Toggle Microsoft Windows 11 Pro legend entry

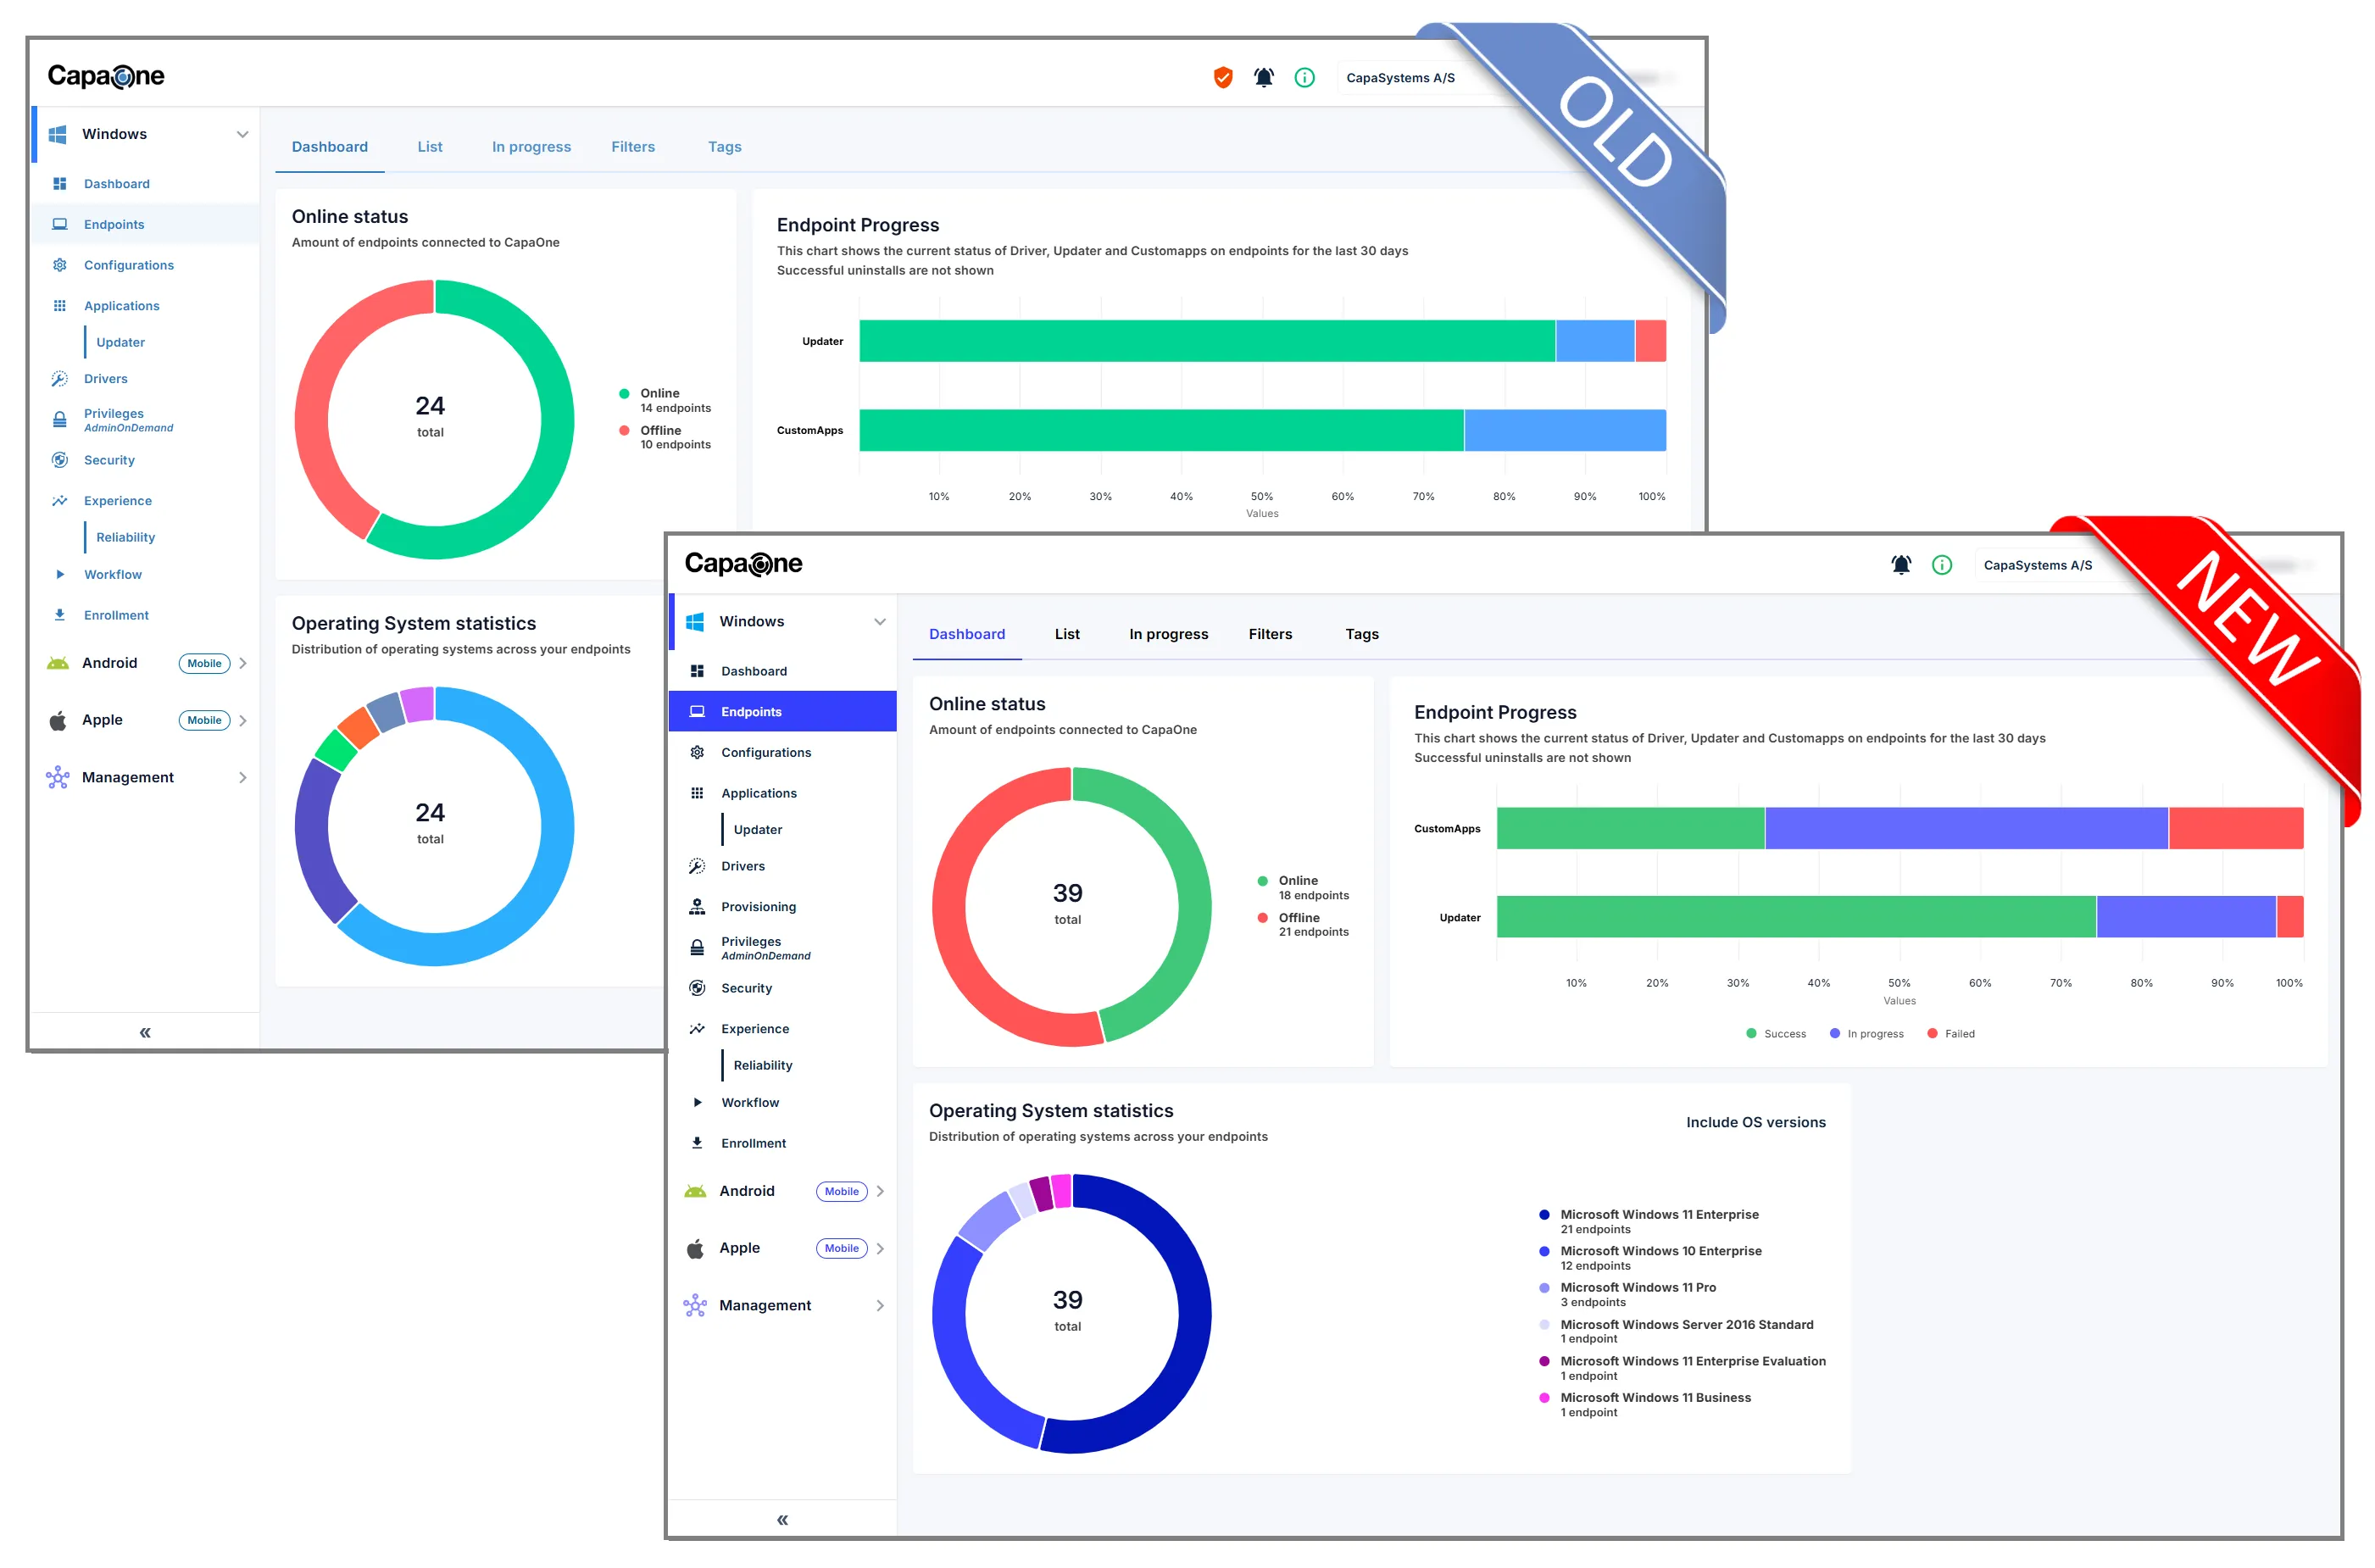[x=1627, y=1295]
